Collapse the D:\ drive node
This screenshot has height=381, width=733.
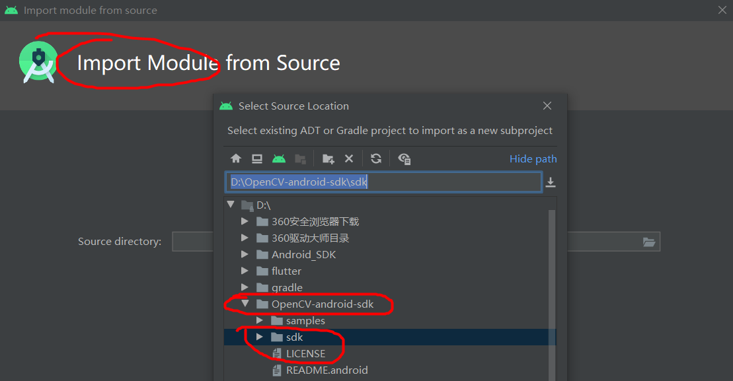[231, 205]
